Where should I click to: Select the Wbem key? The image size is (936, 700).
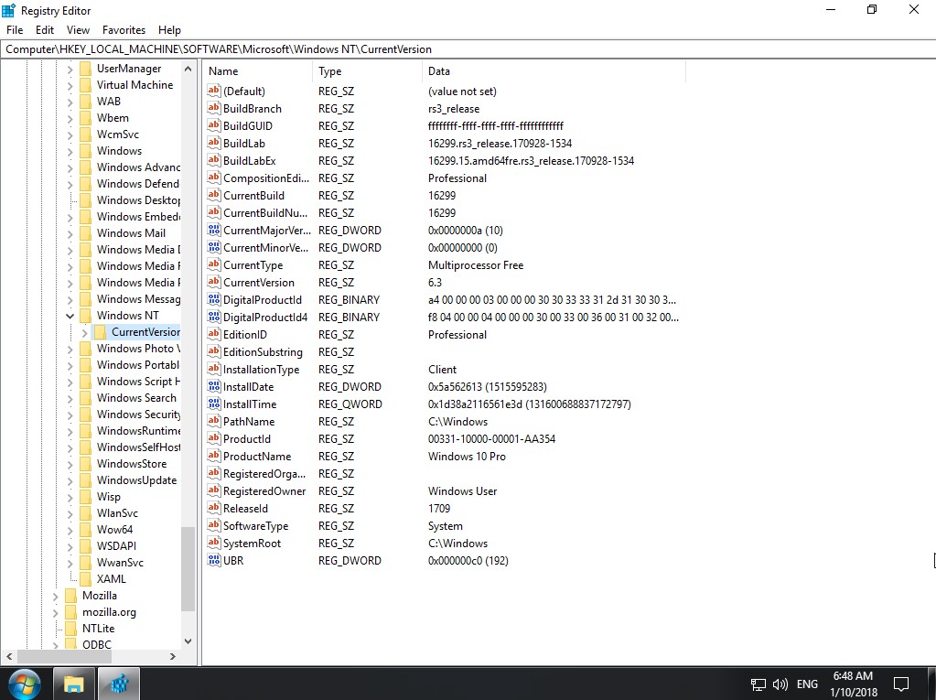[x=113, y=117]
